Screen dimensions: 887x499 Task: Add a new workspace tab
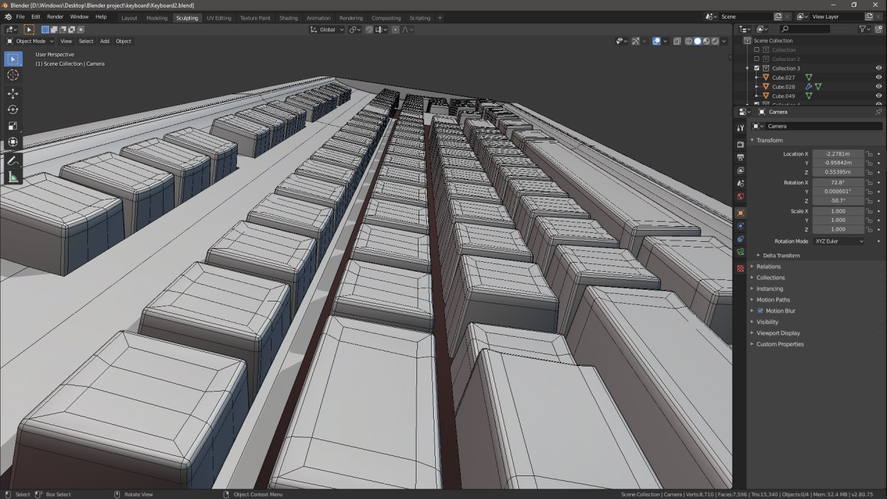point(439,17)
